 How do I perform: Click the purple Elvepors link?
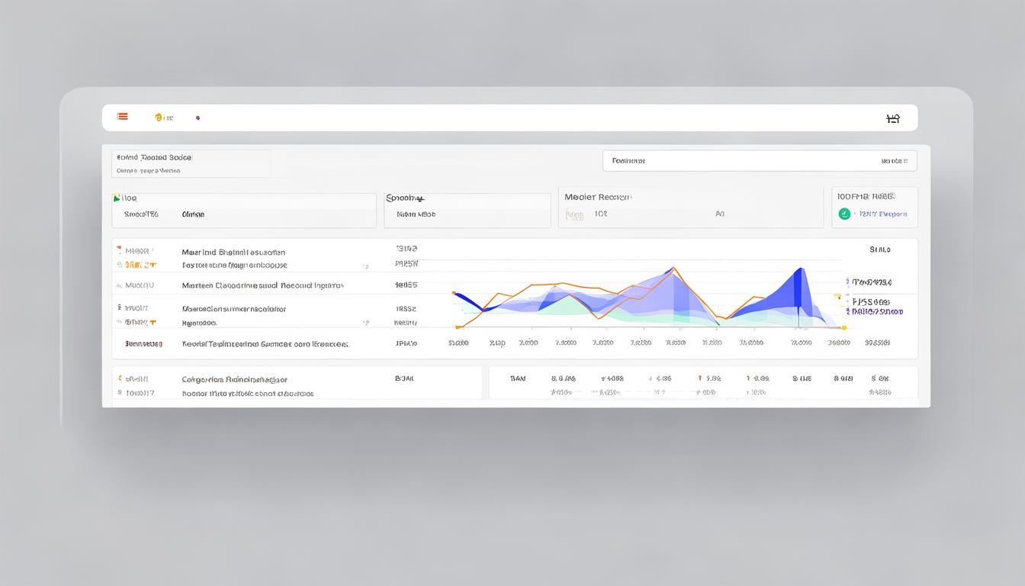(883, 214)
